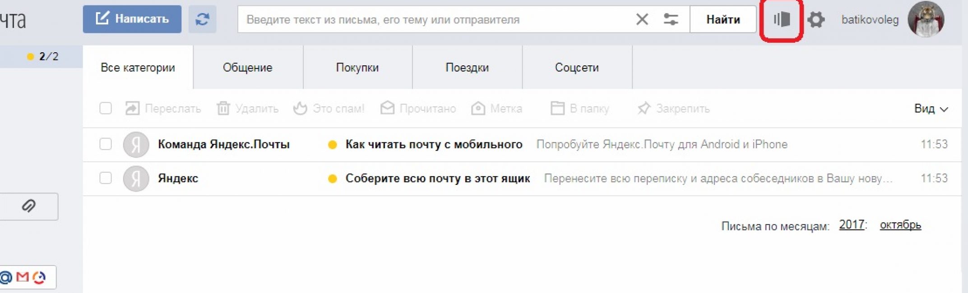
Task: Switch to the Все категории tab
Action: click(x=138, y=68)
